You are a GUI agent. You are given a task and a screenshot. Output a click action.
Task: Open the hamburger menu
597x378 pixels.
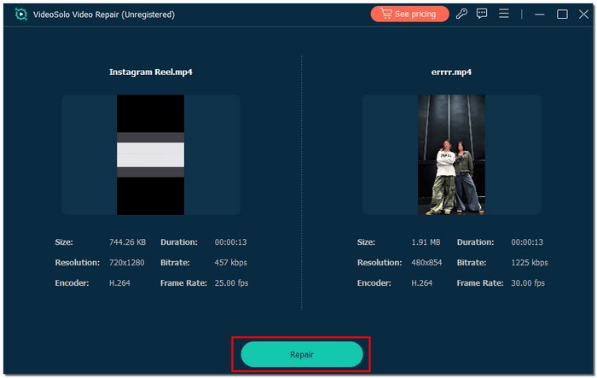tap(504, 14)
